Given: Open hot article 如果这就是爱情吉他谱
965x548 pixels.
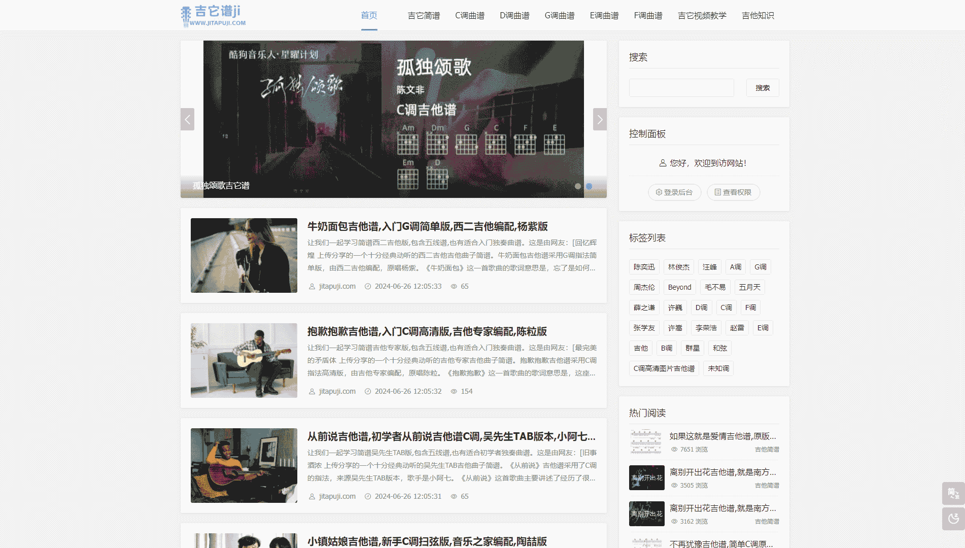Looking at the screenshot, I should 722,436.
